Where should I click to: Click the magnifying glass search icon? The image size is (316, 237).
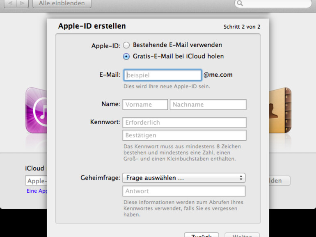[x=240, y=3]
